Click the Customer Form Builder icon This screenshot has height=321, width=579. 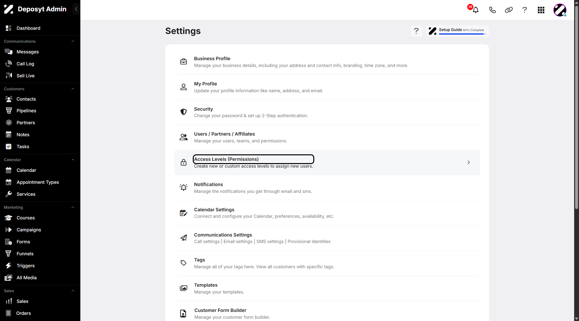[183, 314]
